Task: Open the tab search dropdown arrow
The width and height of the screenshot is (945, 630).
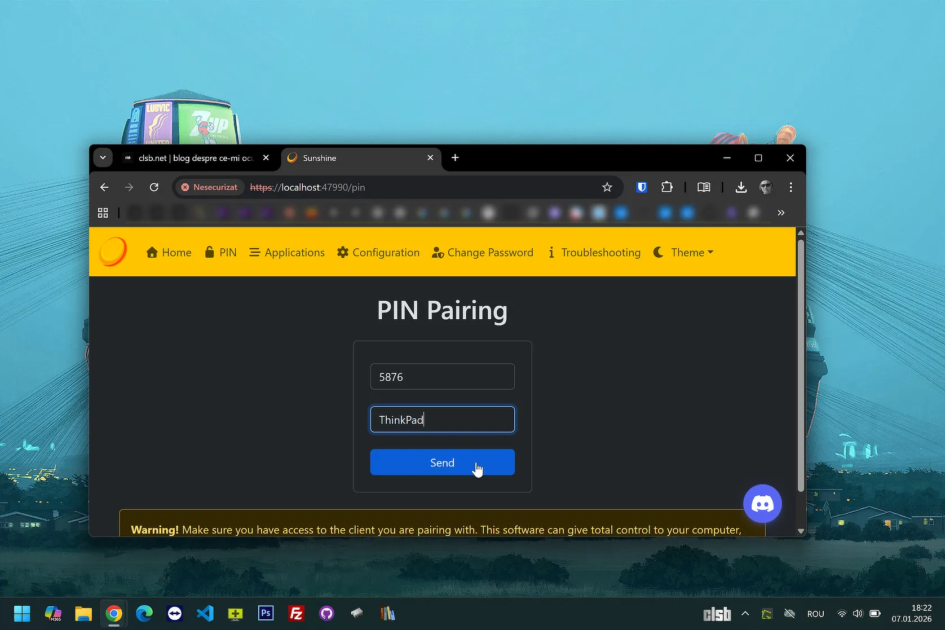Action: [x=103, y=158]
